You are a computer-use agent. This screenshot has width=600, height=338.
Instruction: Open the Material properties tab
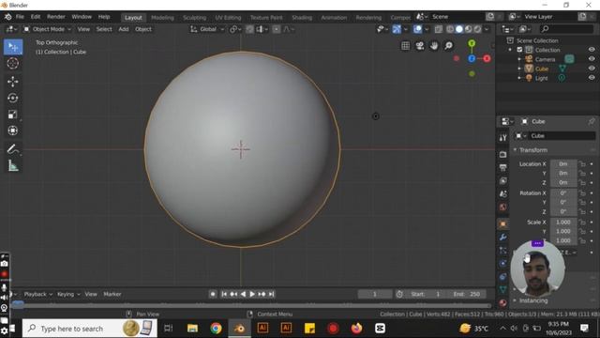point(503,302)
